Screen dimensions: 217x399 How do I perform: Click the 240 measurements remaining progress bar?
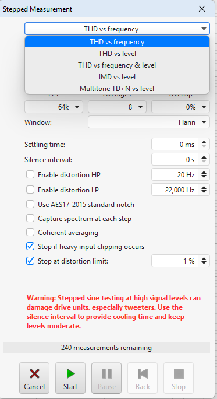(106, 347)
